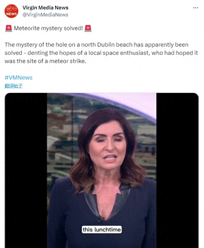Click the line beginning 'The mystery of the hole'
204x248 pixels.
[97, 45]
